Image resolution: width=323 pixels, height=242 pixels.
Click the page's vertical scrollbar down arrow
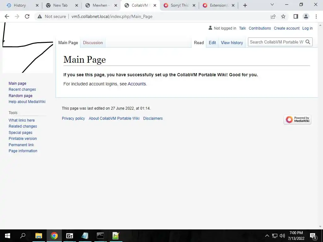pyautogui.click(x=320, y=227)
